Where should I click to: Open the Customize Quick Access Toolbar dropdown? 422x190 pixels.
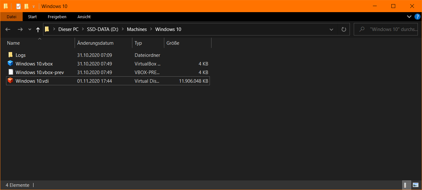click(33, 7)
